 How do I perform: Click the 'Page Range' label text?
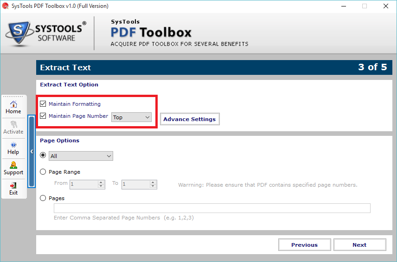64,172
